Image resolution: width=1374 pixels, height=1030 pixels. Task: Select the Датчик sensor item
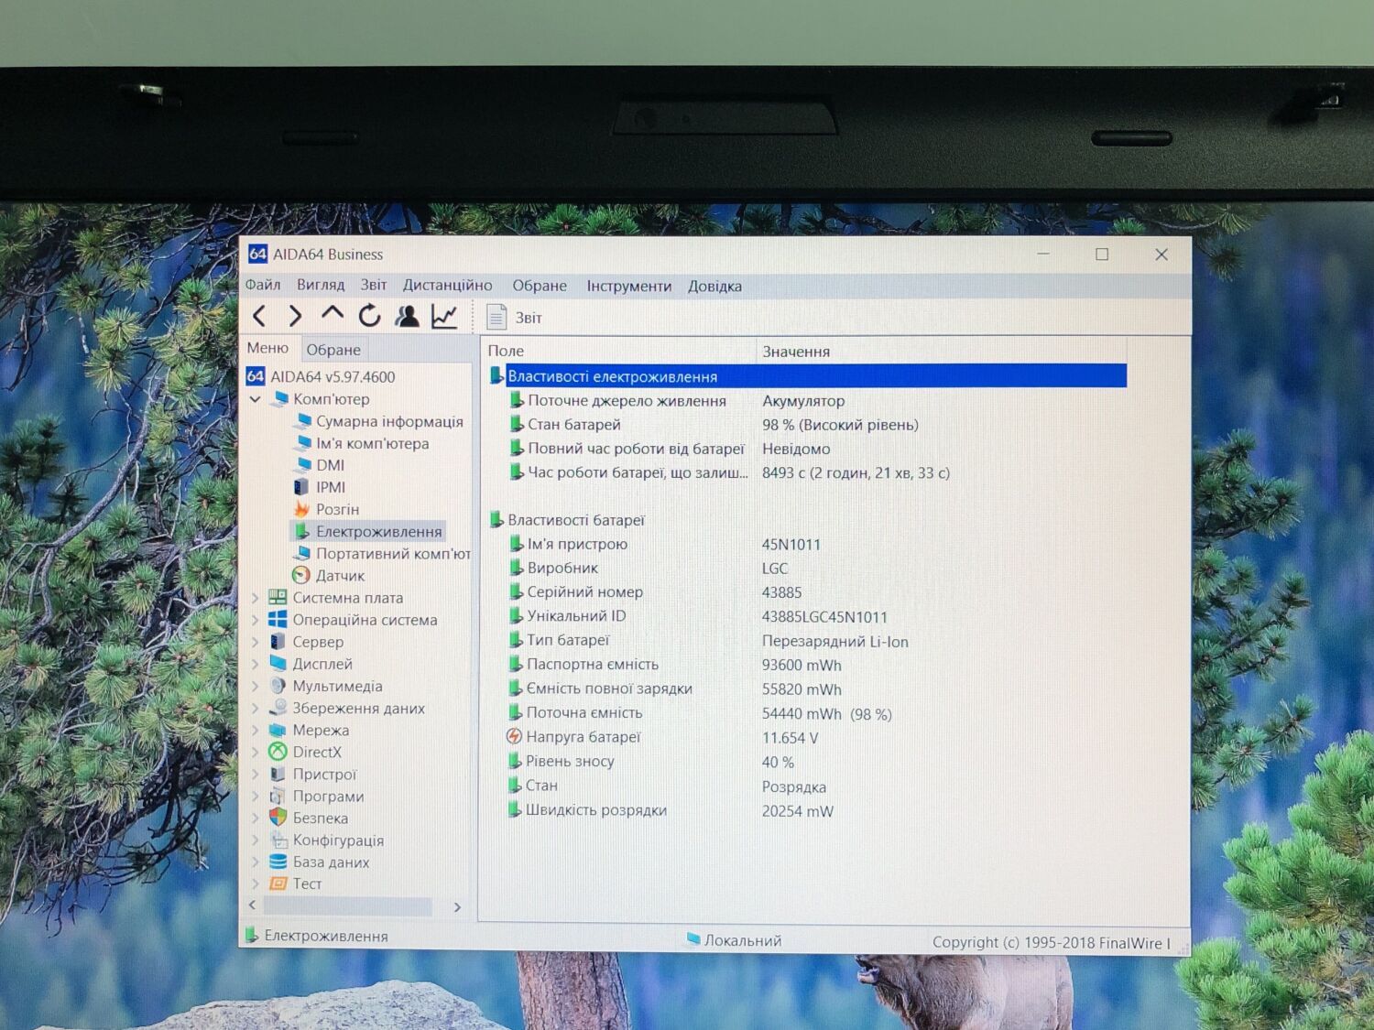339,576
